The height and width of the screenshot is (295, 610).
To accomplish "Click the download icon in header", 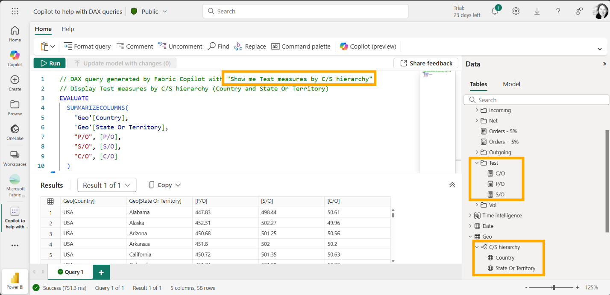I will (x=537, y=12).
